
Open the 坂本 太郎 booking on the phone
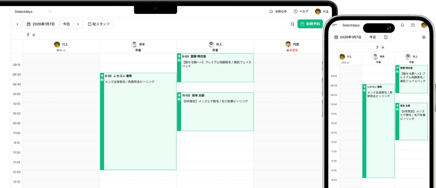[411, 121]
